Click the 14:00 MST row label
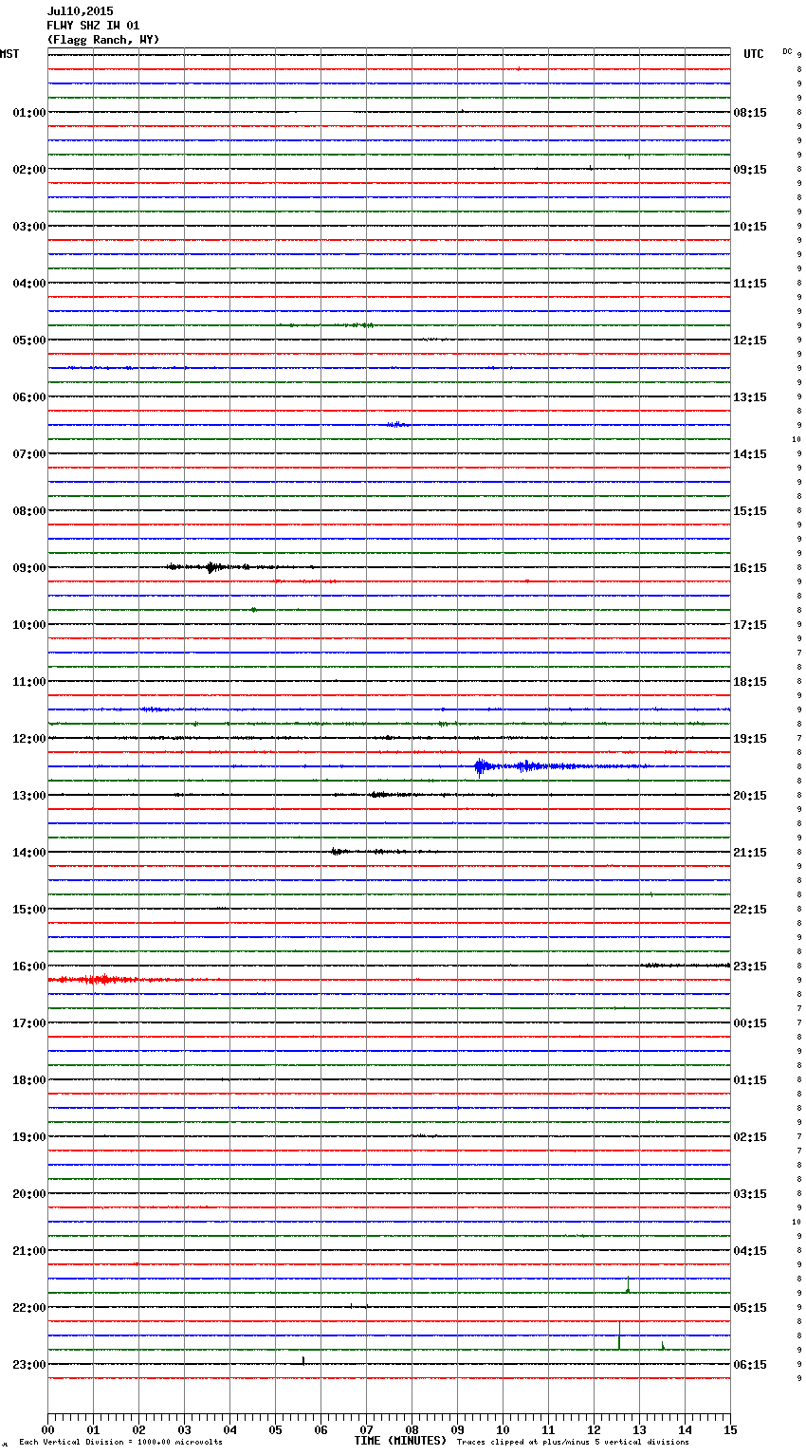The height and width of the screenshot is (1455, 806). 29,853
